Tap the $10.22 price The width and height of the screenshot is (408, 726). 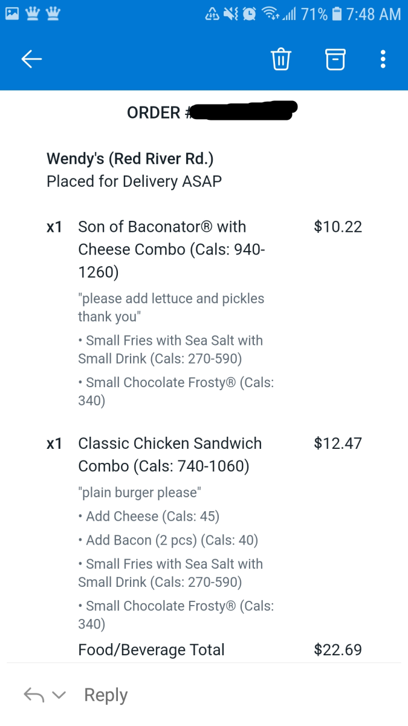(338, 227)
